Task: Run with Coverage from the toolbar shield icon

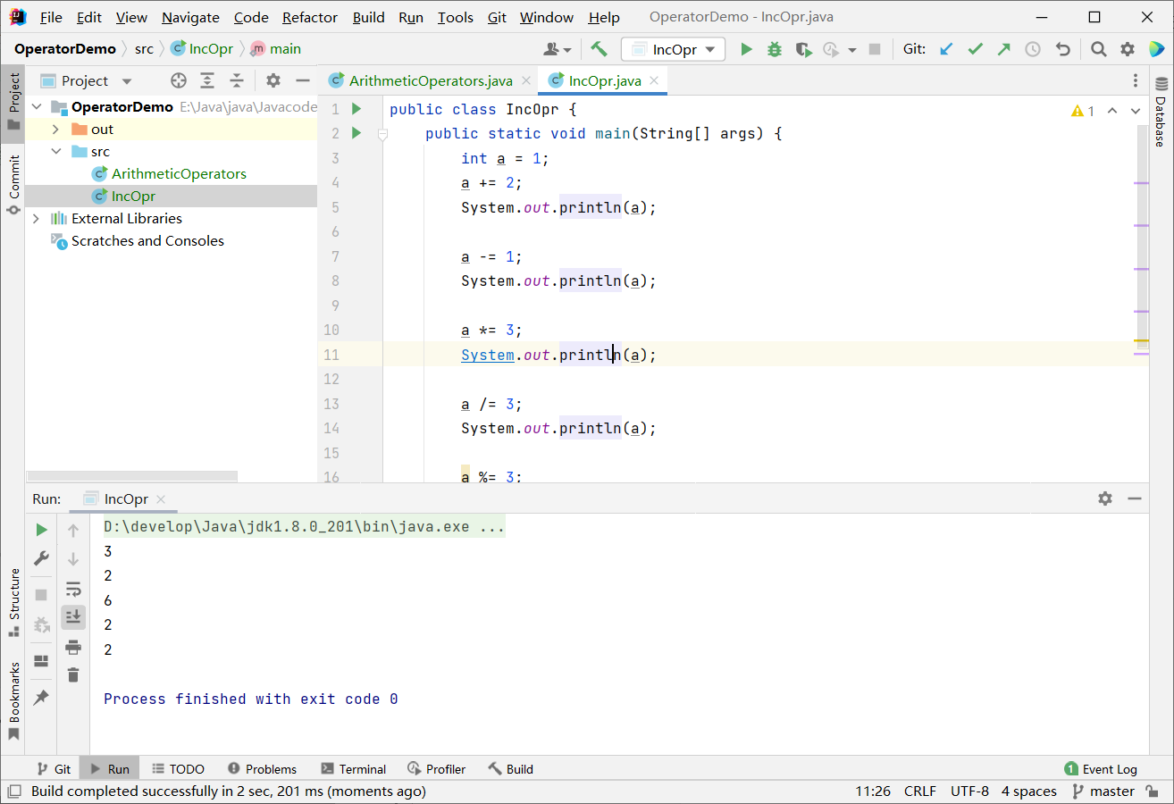Action: click(x=803, y=49)
